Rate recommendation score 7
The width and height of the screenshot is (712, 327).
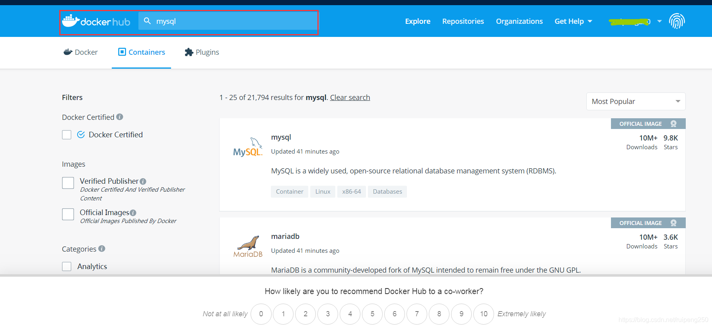tap(417, 314)
